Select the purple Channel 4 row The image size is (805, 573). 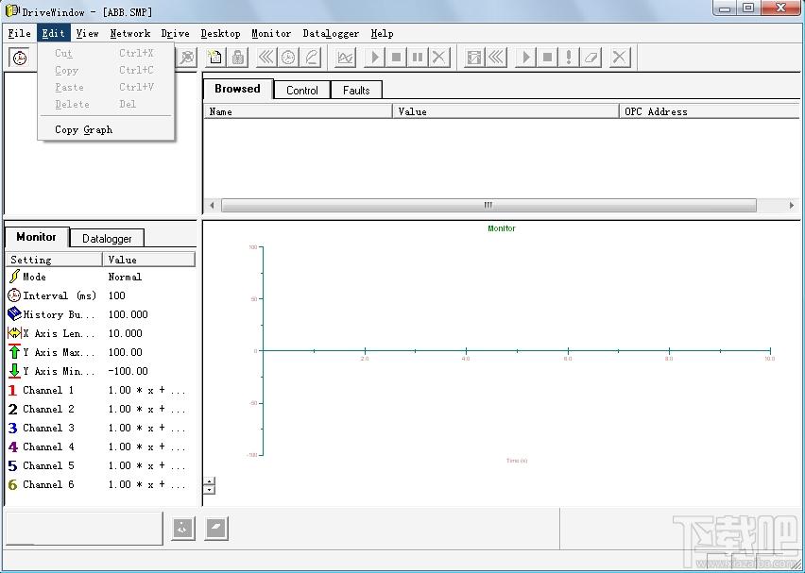tap(100, 447)
